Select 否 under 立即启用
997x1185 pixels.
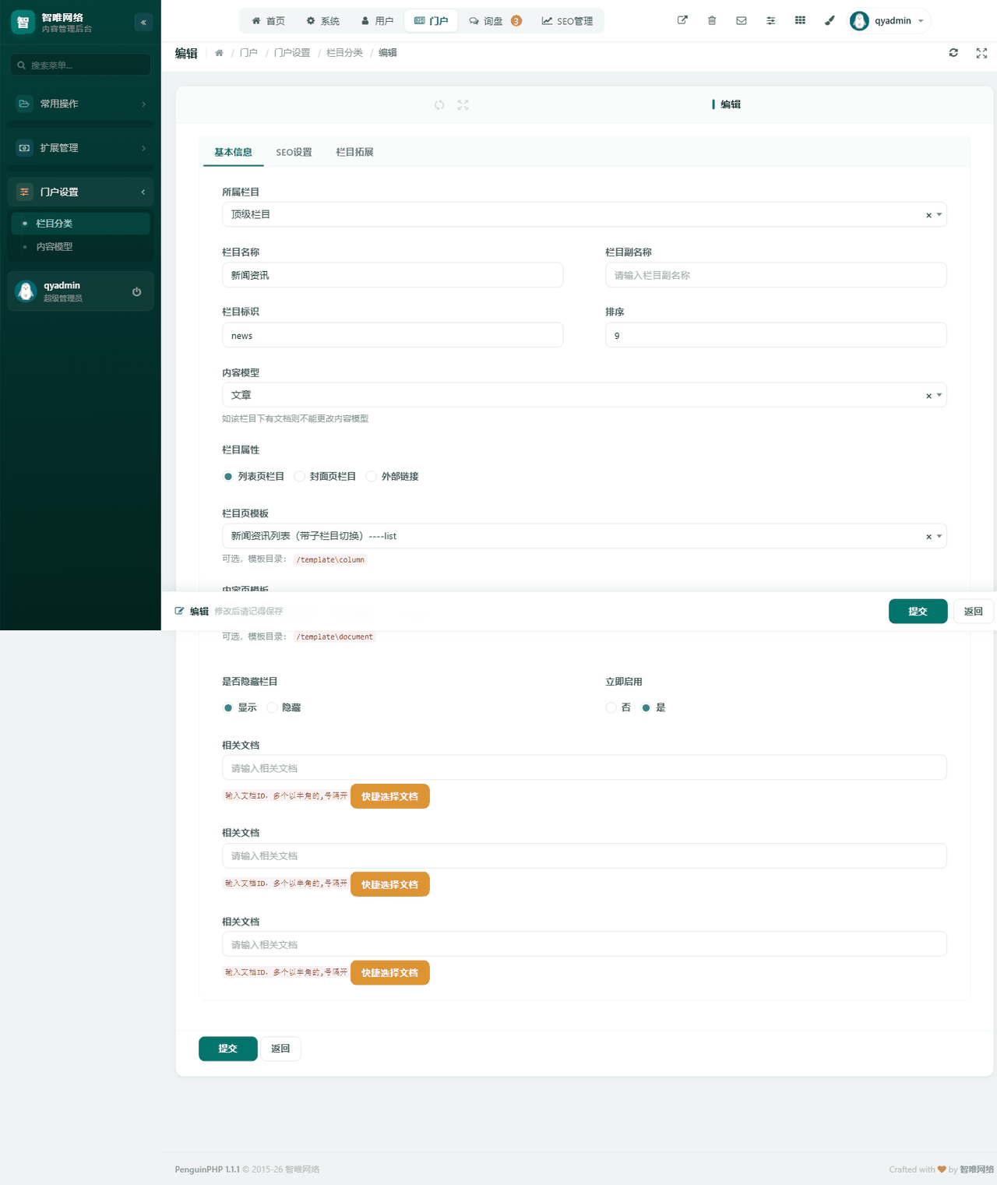pyautogui.click(x=611, y=707)
